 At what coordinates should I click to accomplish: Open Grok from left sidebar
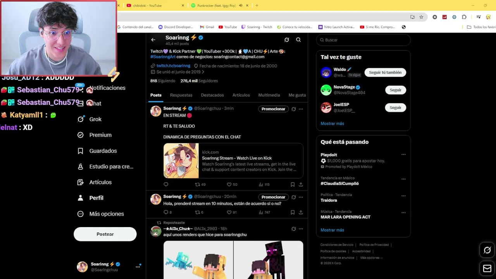point(90,119)
